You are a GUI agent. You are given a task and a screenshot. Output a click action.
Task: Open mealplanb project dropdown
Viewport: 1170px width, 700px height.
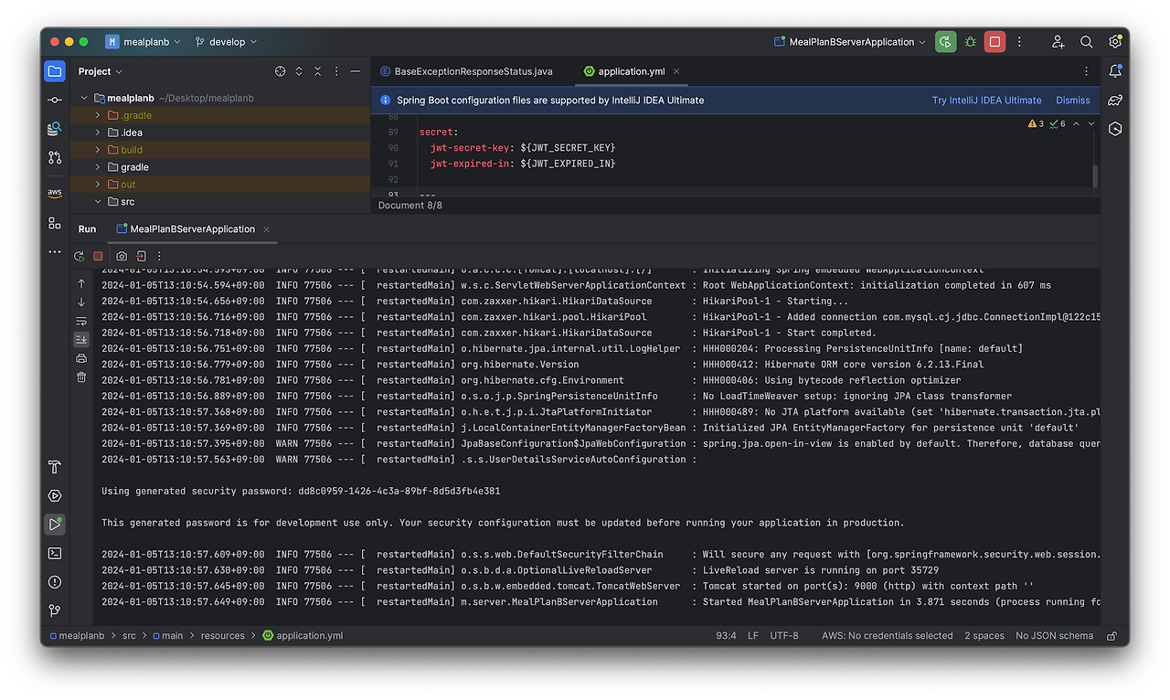tap(143, 42)
